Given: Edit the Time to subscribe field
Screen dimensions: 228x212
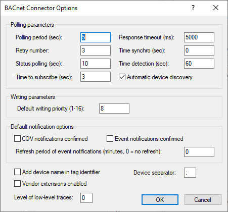Looking at the screenshot, I should point(96,77).
